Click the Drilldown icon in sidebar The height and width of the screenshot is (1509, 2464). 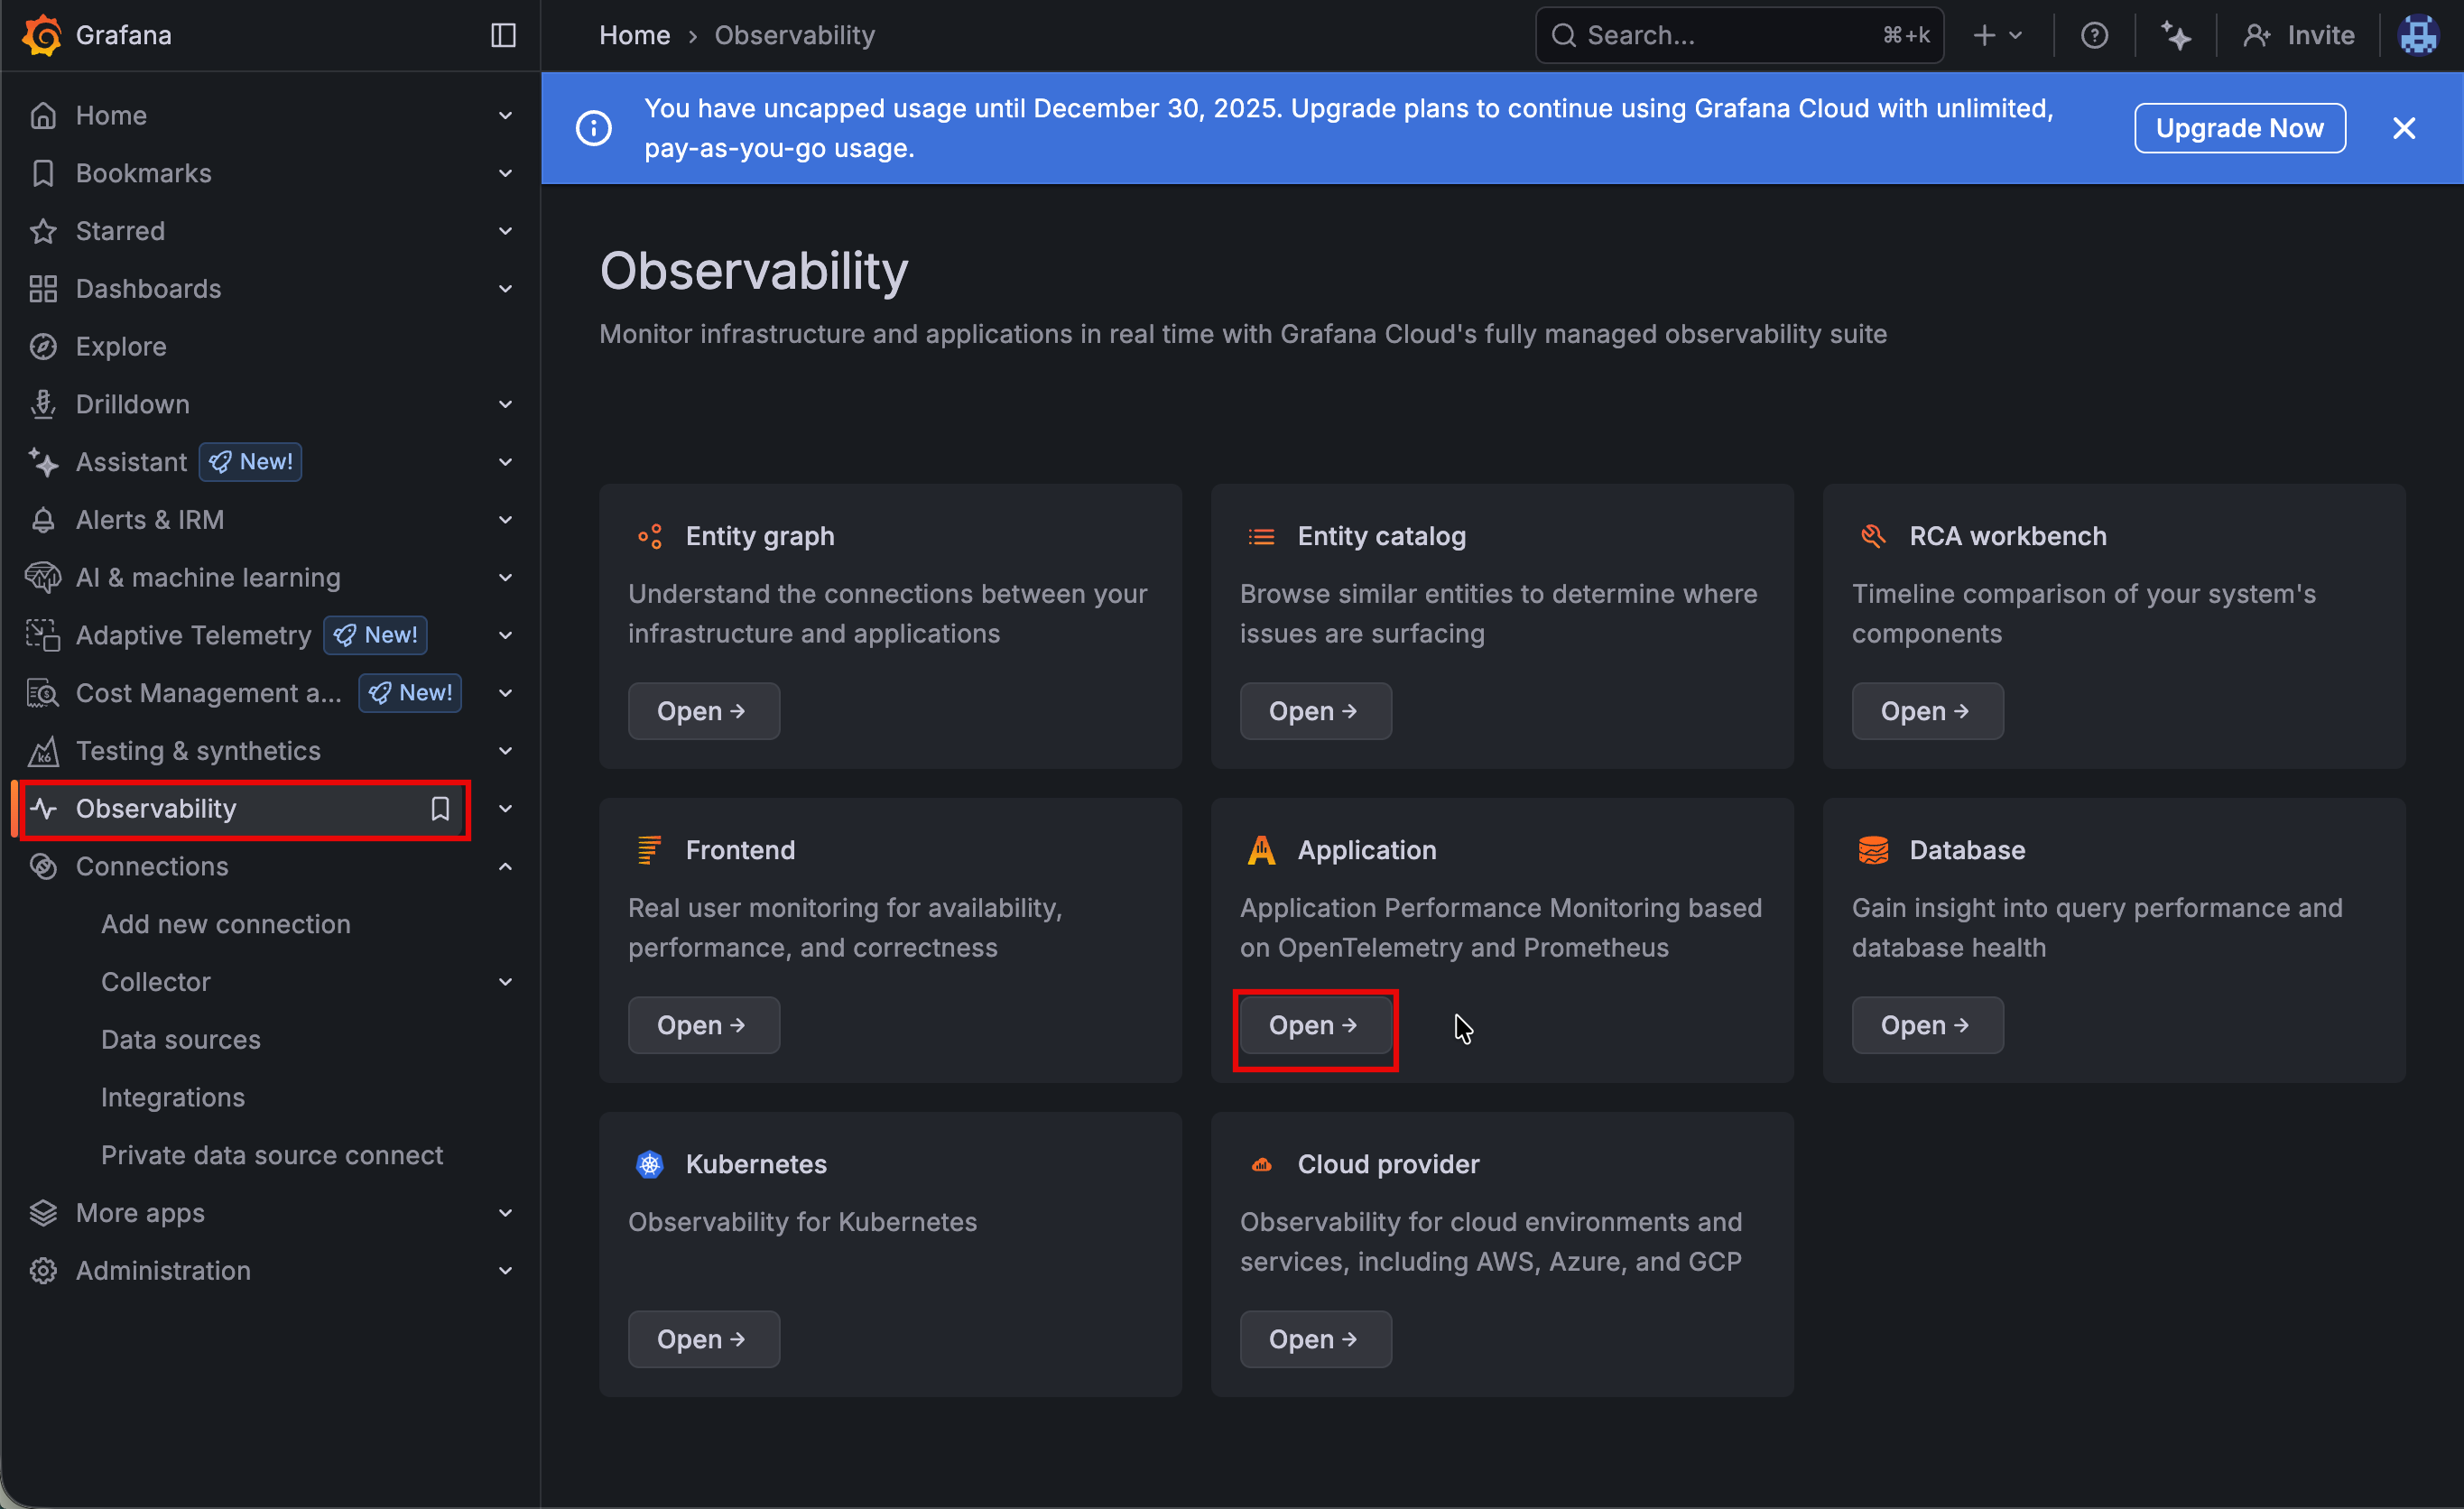click(43, 404)
